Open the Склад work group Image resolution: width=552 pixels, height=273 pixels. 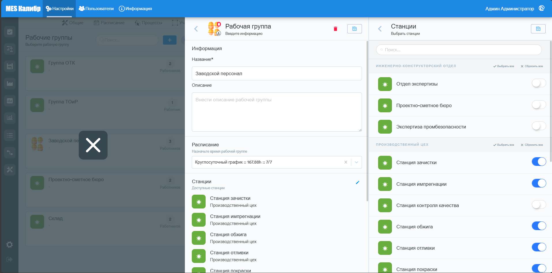click(x=105, y=229)
